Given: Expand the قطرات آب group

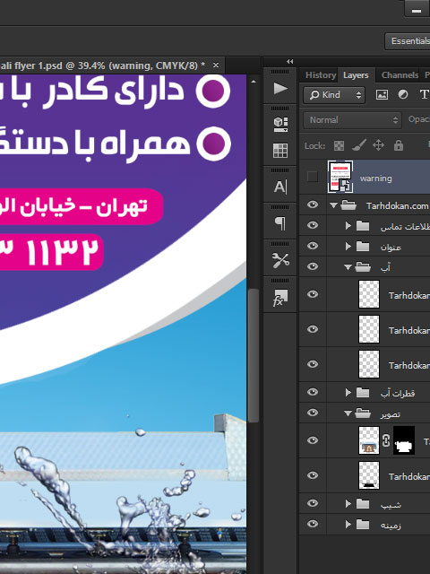Looking at the screenshot, I should tap(348, 393).
